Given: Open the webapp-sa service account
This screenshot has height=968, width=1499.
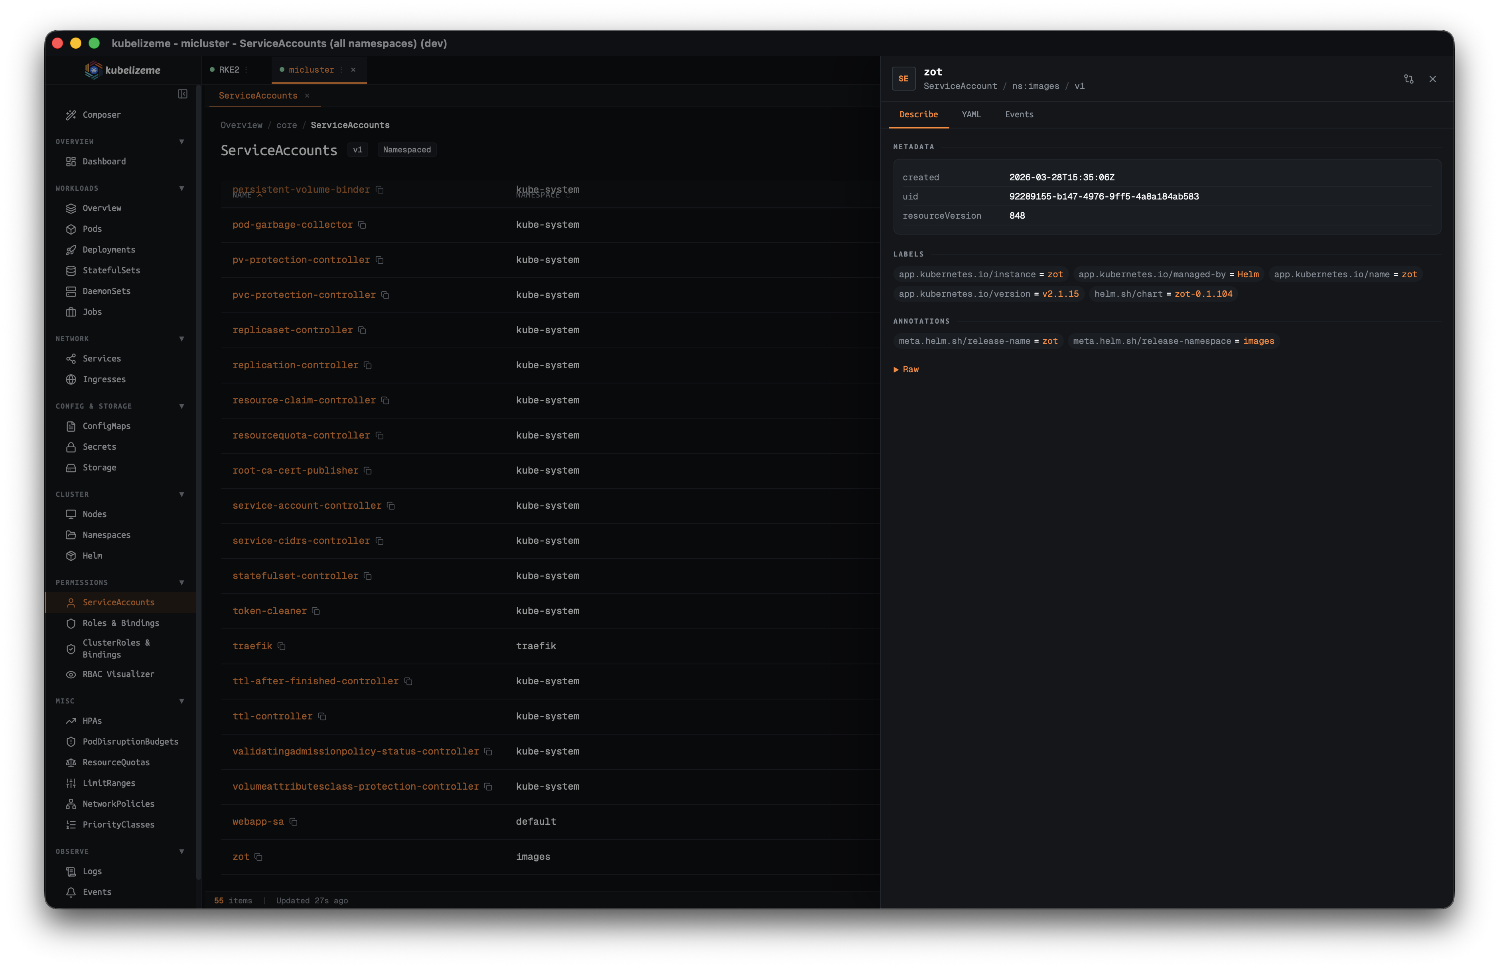Looking at the screenshot, I should coord(258,822).
